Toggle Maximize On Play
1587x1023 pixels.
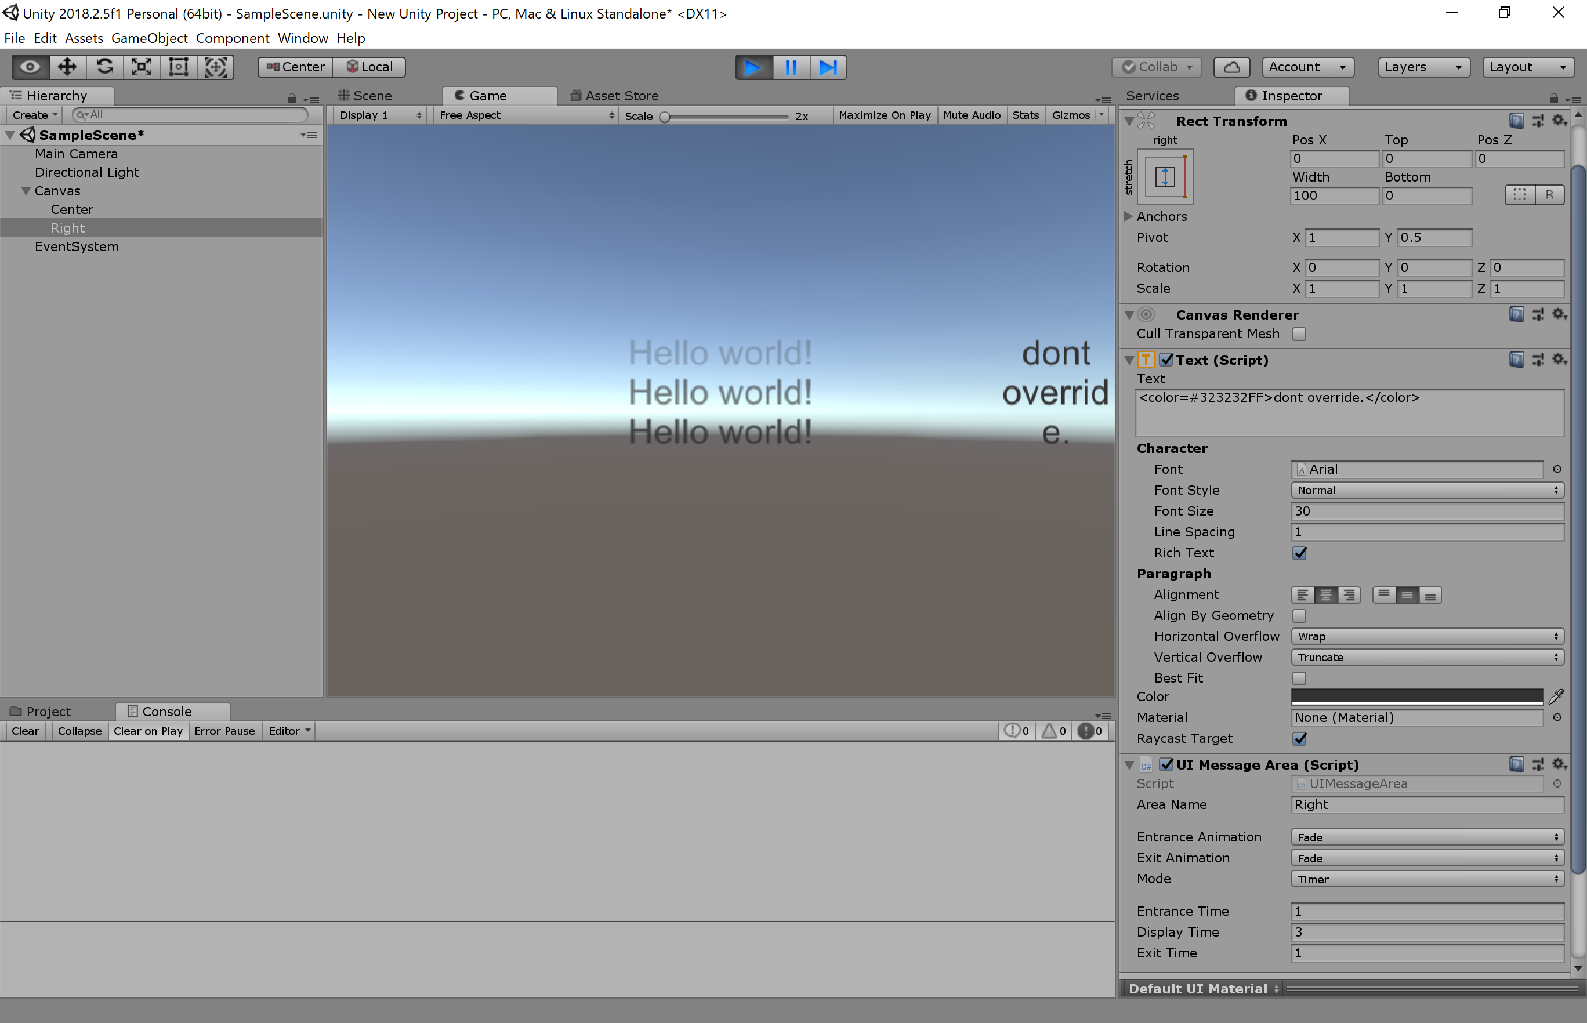pyautogui.click(x=884, y=115)
